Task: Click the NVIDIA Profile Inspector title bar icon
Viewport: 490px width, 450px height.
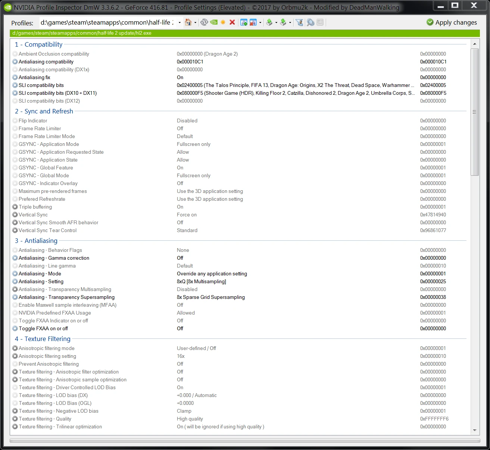Action: [x=8, y=7]
